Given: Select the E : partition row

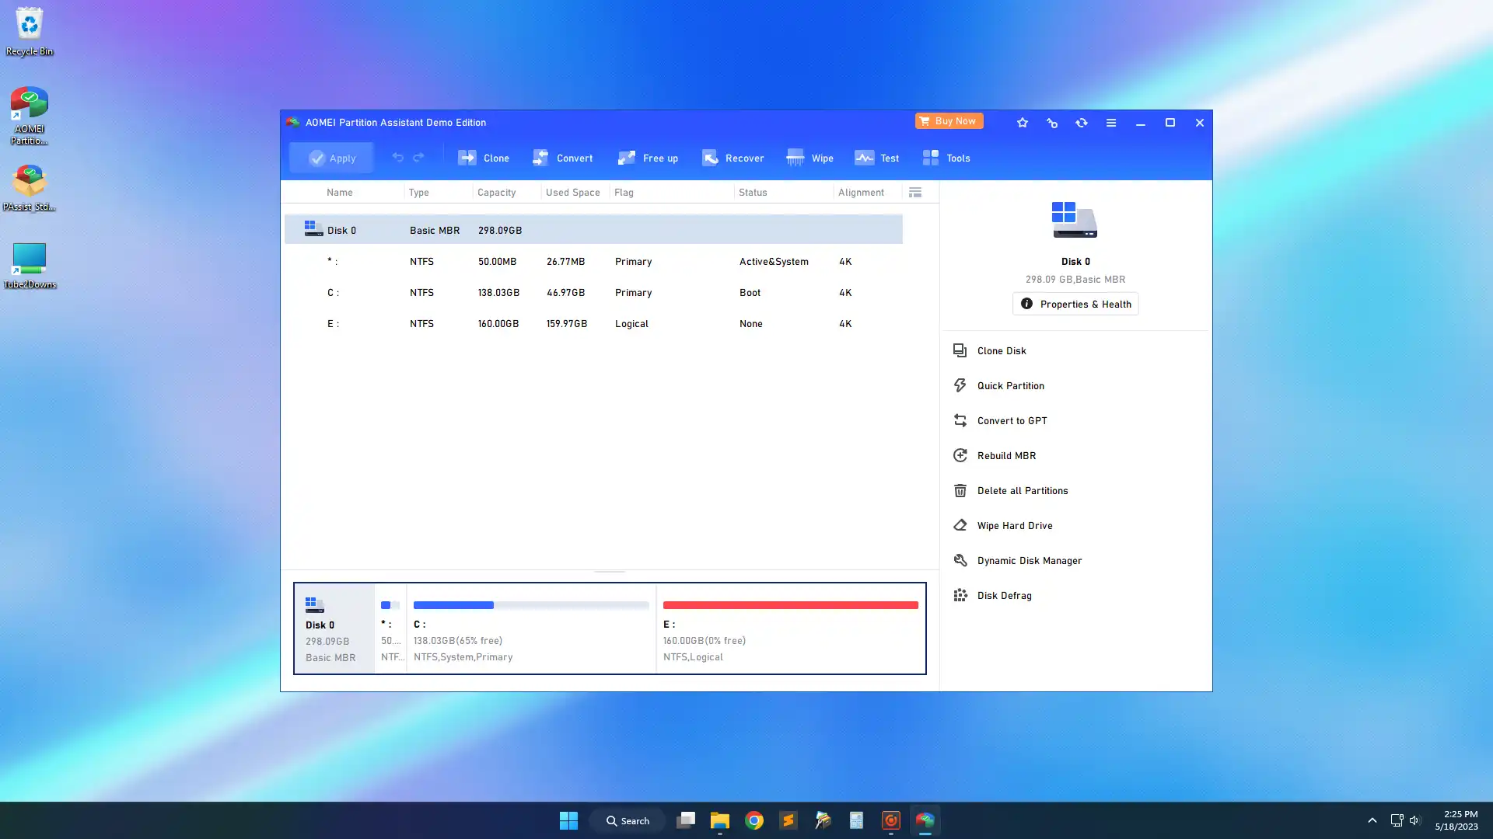Looking at the screenshot, I should click(593, 323).
